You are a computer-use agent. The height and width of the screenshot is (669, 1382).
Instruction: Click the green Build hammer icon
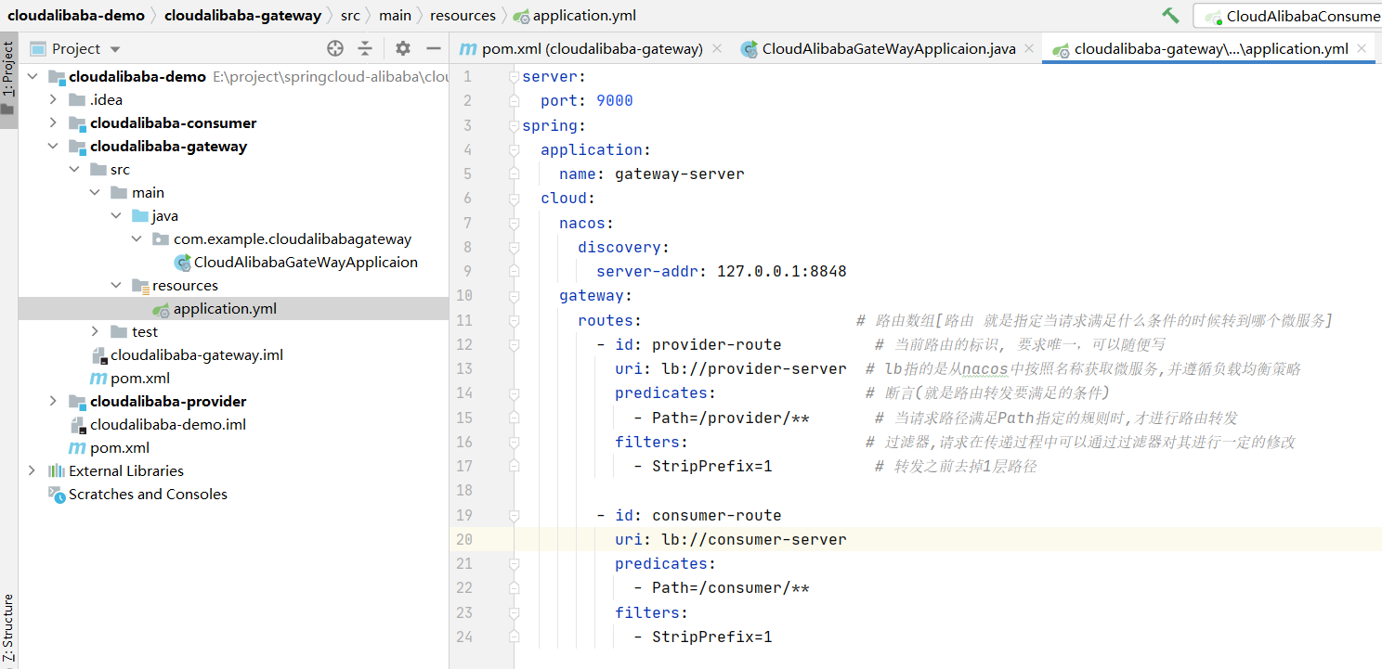(1169, 15)
